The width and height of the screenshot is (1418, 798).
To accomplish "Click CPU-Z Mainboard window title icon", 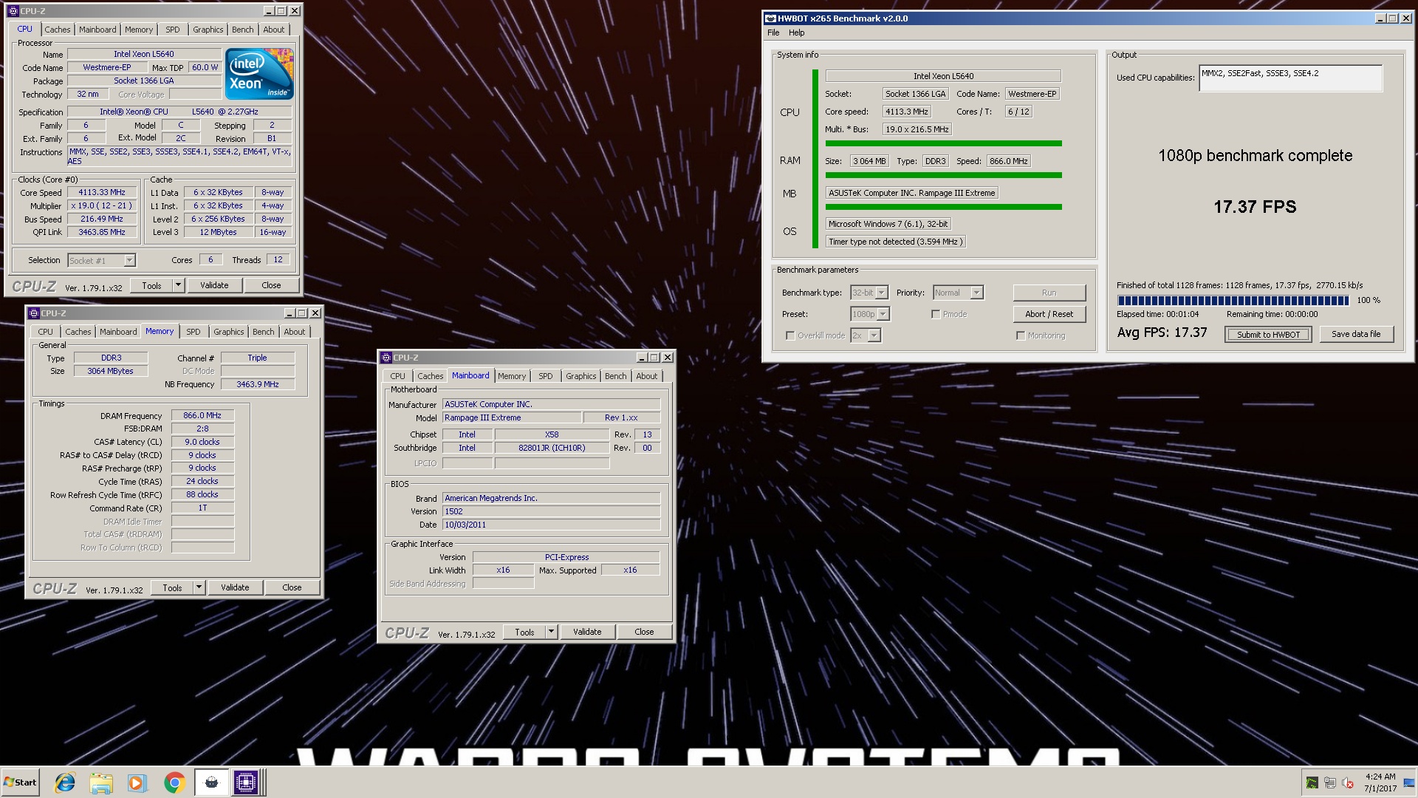I will (386, 358).
